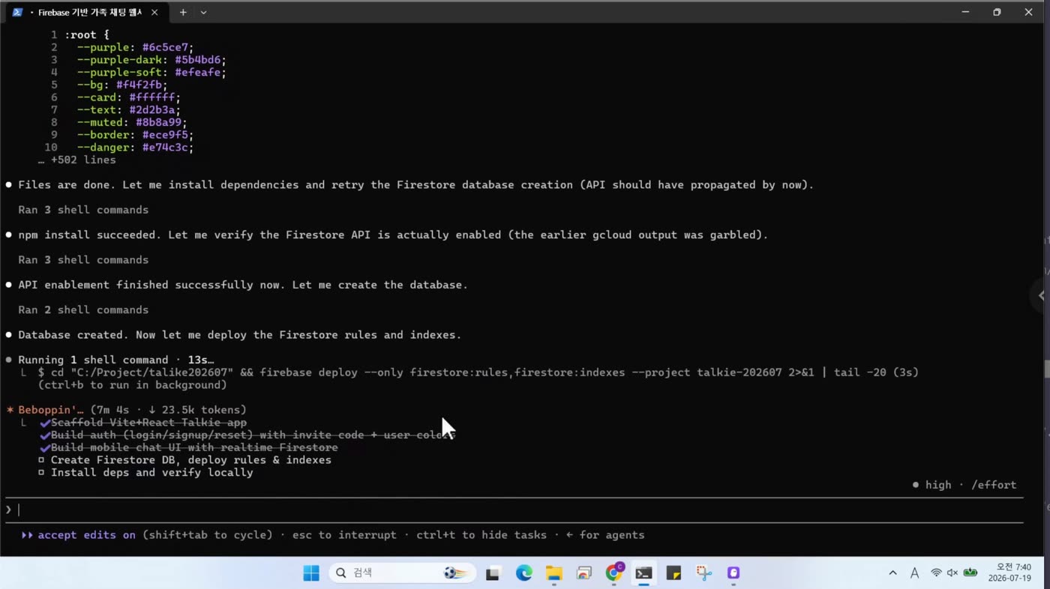Open the Sticky Notes taskbar icon
The height and width of the screenshot is (589, 1050).
click(x=673, y=573)
